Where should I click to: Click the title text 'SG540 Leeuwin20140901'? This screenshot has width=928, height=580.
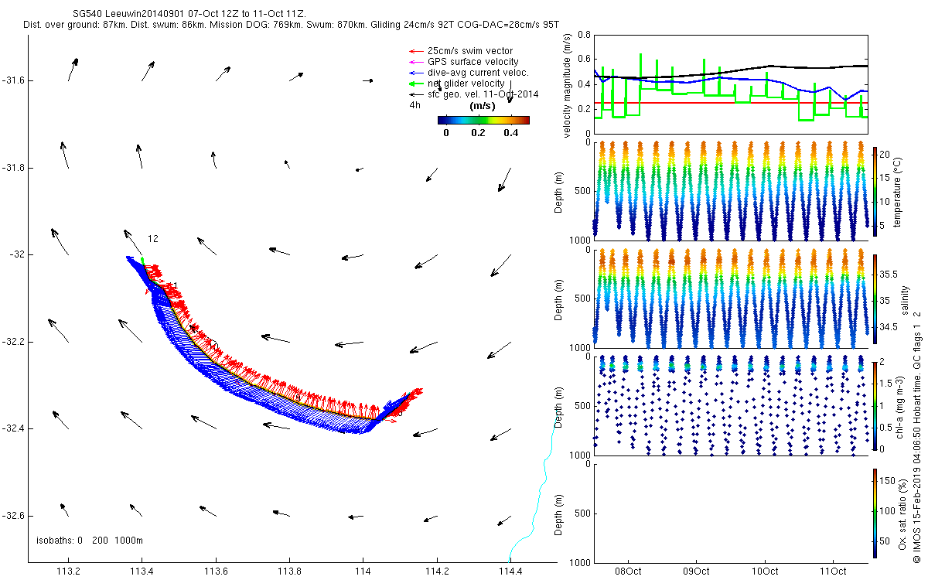click(x=125, y=14)
